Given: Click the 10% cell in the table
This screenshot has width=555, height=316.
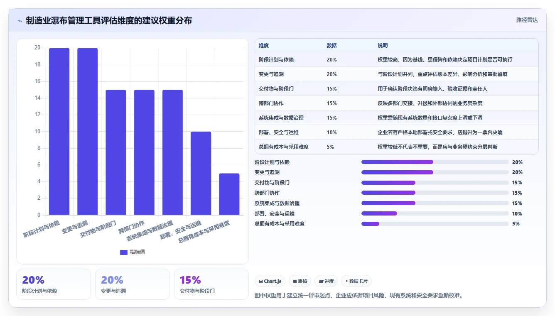Looking at the screenshot, I should [332, 132].
